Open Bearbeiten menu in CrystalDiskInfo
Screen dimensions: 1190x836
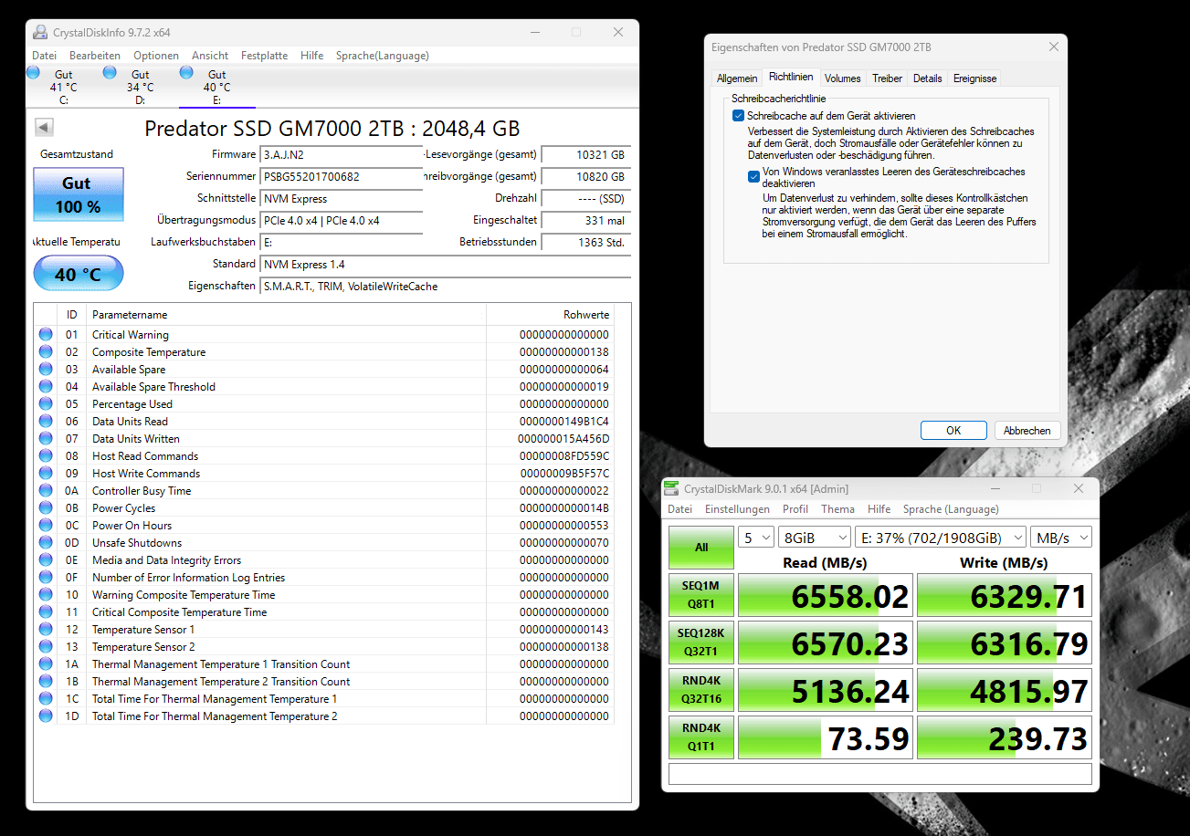coord(95,56)
